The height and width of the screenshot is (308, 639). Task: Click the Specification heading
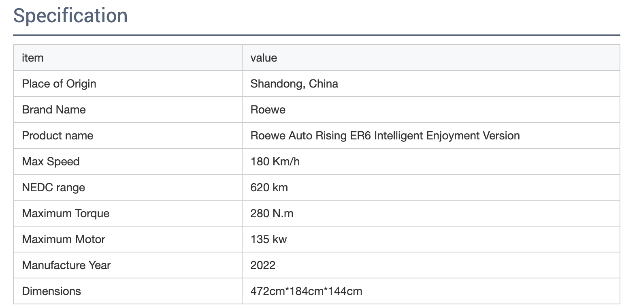pyautogui.click(x=70, y=16)
